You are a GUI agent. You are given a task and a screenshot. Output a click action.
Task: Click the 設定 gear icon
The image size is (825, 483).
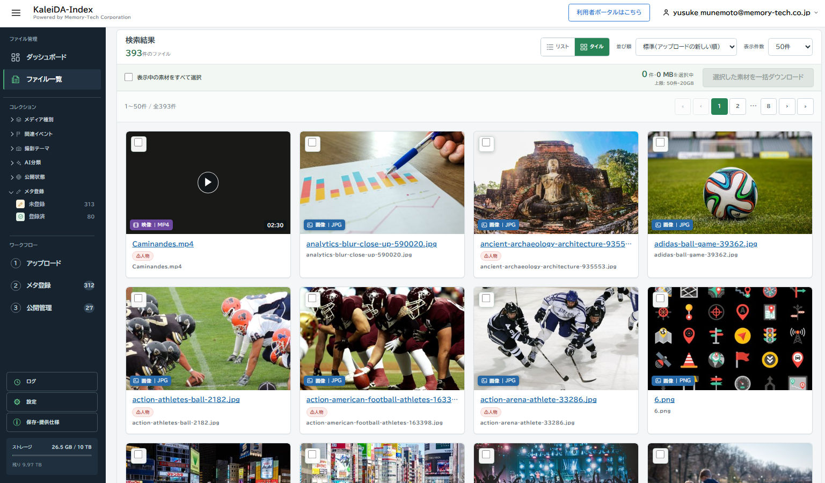point(17,402)
